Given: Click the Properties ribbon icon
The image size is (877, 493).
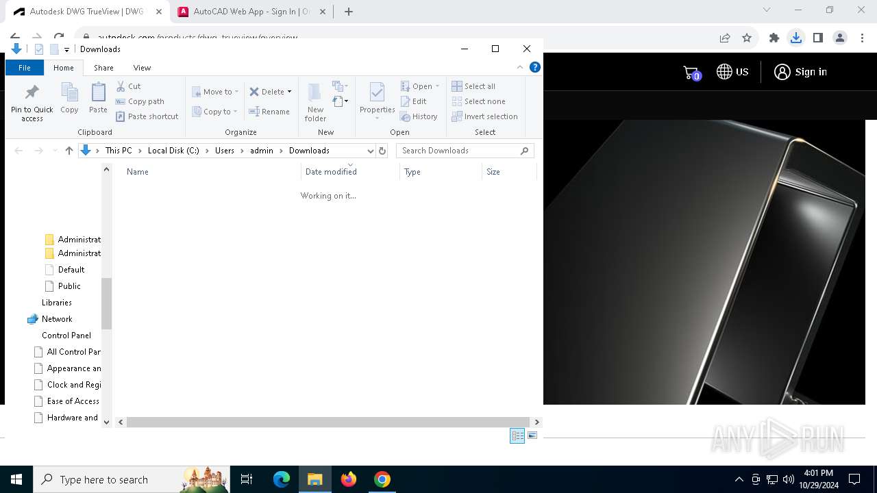Looking at the screenshot, I should 378,100.
